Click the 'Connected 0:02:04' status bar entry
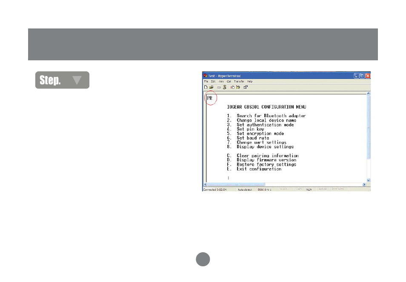Image resolution: width=406 pixels, height=282 pixels. point(214,190)
